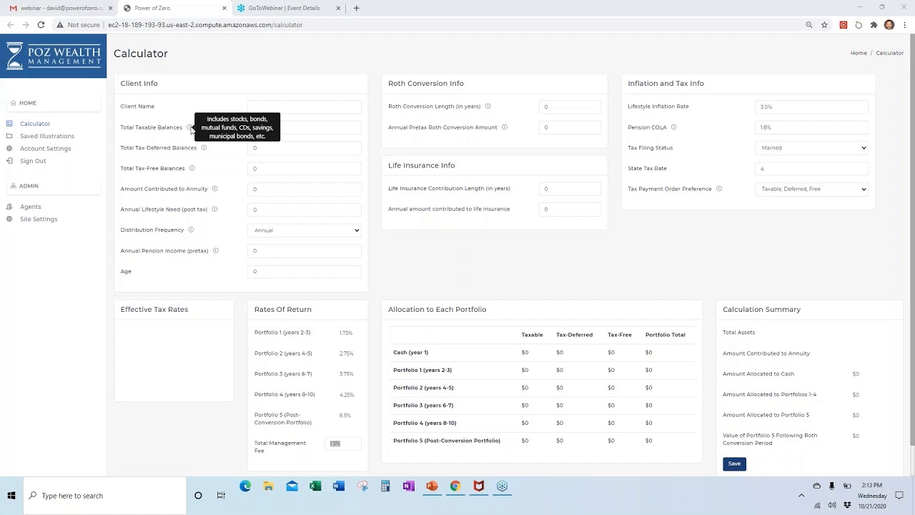Click the POZ Wealth Management logo
915x515 pixels.
point(53,55)
